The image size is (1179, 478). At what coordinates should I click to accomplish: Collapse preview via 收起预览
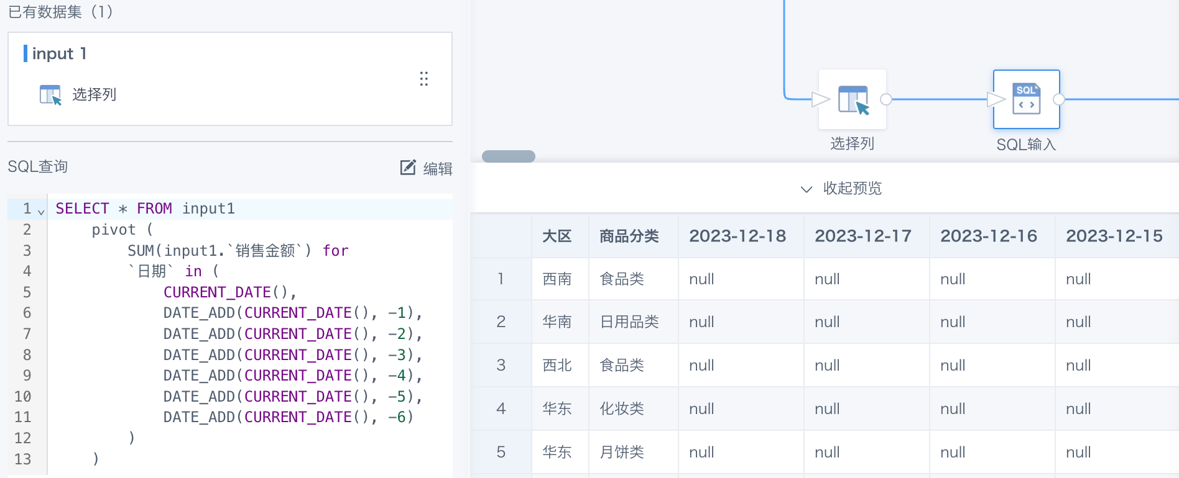pos(841,189)
